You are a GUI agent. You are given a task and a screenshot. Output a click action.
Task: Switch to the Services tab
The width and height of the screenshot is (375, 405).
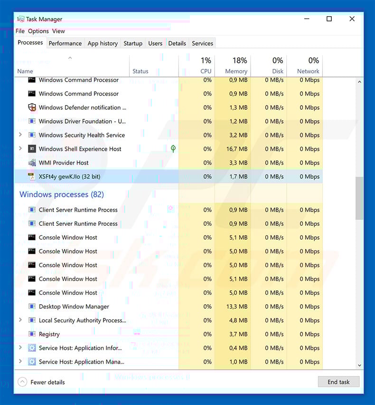point(203,43)
